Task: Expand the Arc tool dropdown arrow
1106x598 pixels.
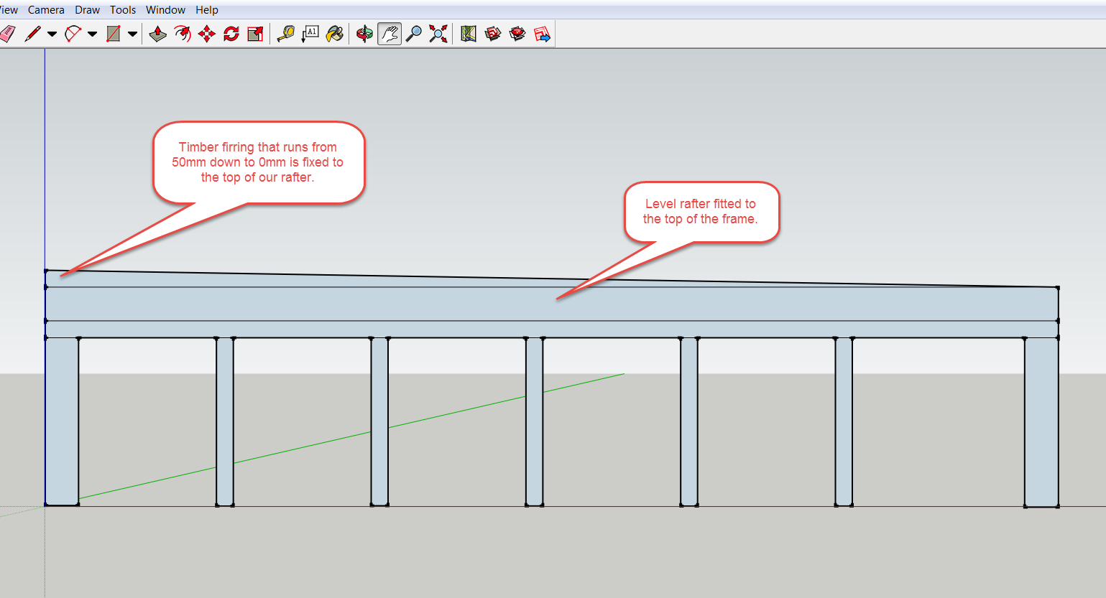Action: 92,34
